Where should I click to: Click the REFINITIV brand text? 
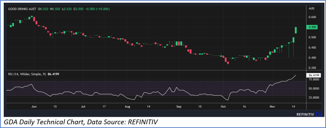[306, 114]
